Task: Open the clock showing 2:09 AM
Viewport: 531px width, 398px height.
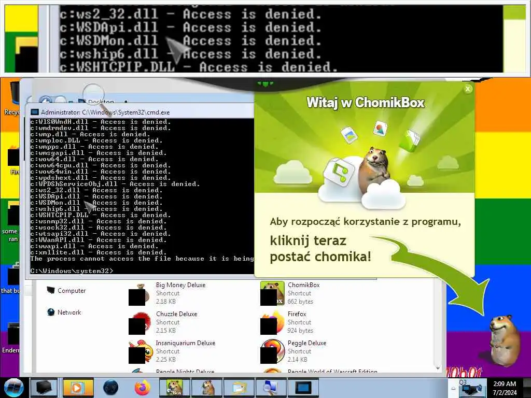Action: tap(505, 388)
